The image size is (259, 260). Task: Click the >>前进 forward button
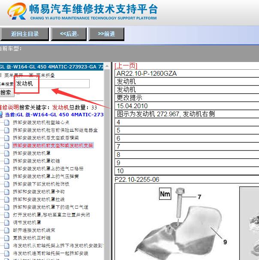tap(106, 34)
